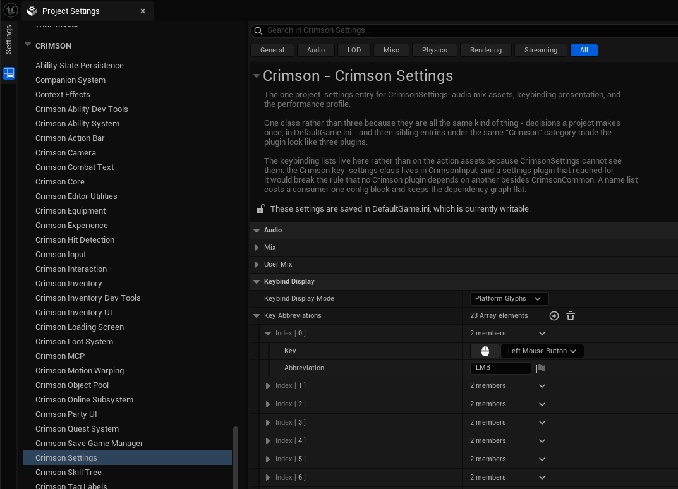Open Crimson Skill Tree settings

pos(69,473)
